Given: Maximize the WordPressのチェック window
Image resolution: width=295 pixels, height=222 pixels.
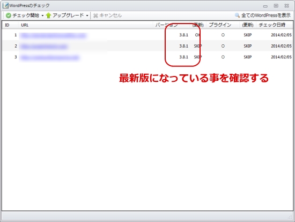Looking at the screenshot, I should (x=276, y=6).
